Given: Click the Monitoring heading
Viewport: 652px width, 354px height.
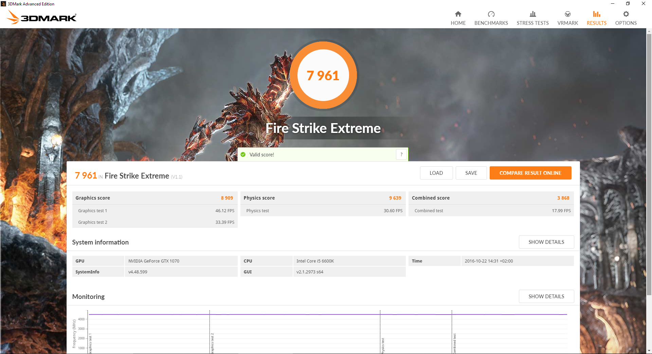Looking at the screenshot, I should click(x=88, y=297).
